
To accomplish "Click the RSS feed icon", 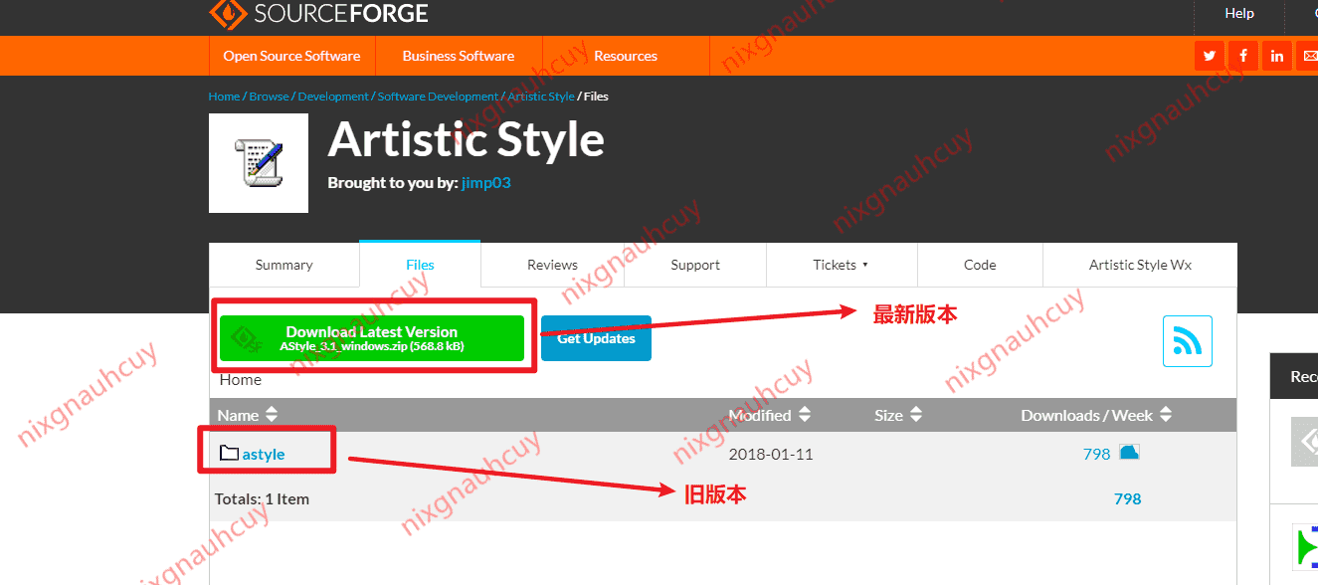I will click(1188, 341).
